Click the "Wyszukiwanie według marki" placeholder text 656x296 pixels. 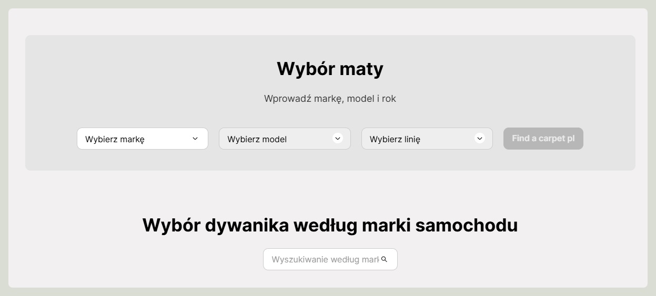click(325, 260)
